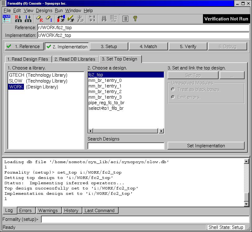This screenshot has height=232, width=252.
Task: Click the yellow checkmark verify icon
Action: (x=71, y=19)
